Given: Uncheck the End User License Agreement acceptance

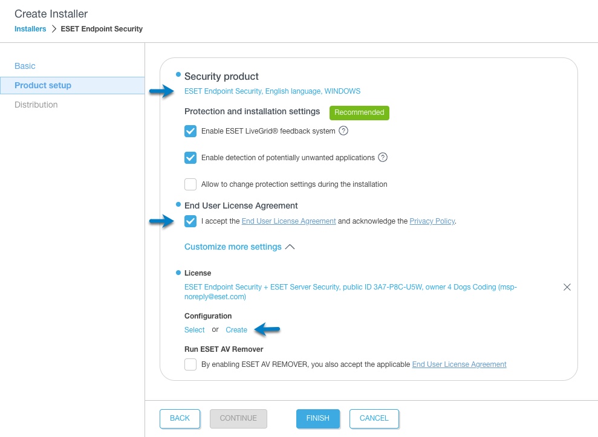Looking at the screenshot, I should [x=190, y=221].
